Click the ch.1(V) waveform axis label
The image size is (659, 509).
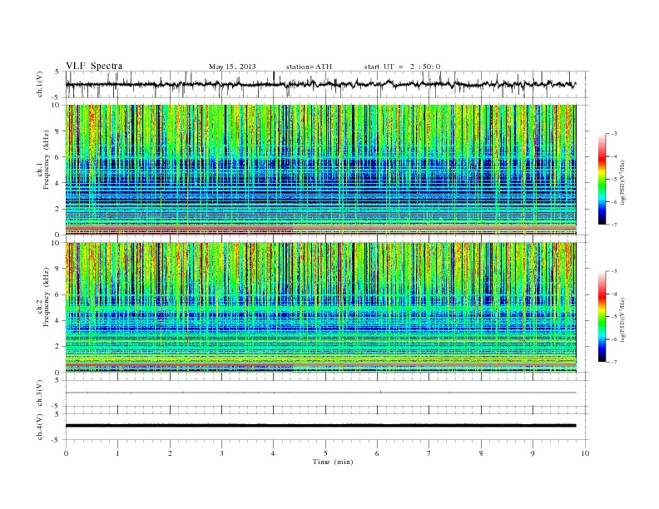coord(40,84)
